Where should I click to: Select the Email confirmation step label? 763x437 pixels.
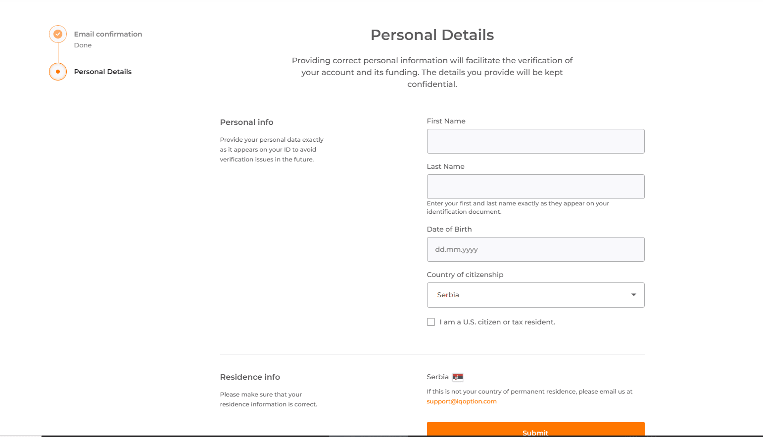click(x=108, y=34)
